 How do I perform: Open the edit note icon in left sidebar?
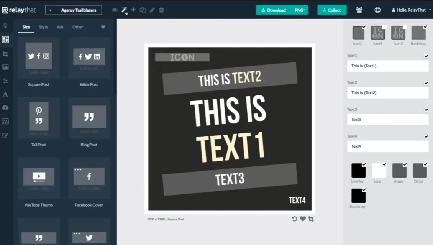[5, 135]
